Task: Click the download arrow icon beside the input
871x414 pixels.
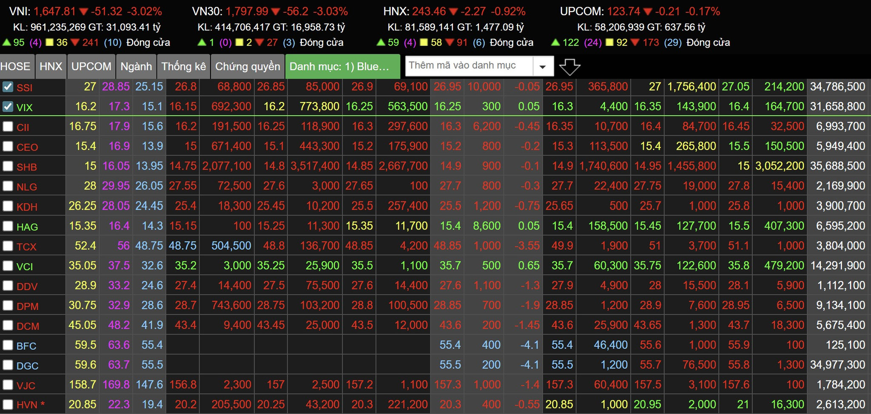Action: pos(569,67)
